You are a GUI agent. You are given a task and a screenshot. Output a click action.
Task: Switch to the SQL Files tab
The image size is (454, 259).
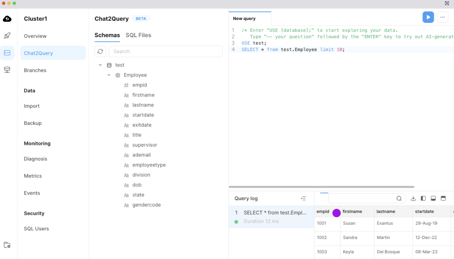(139, 35)
